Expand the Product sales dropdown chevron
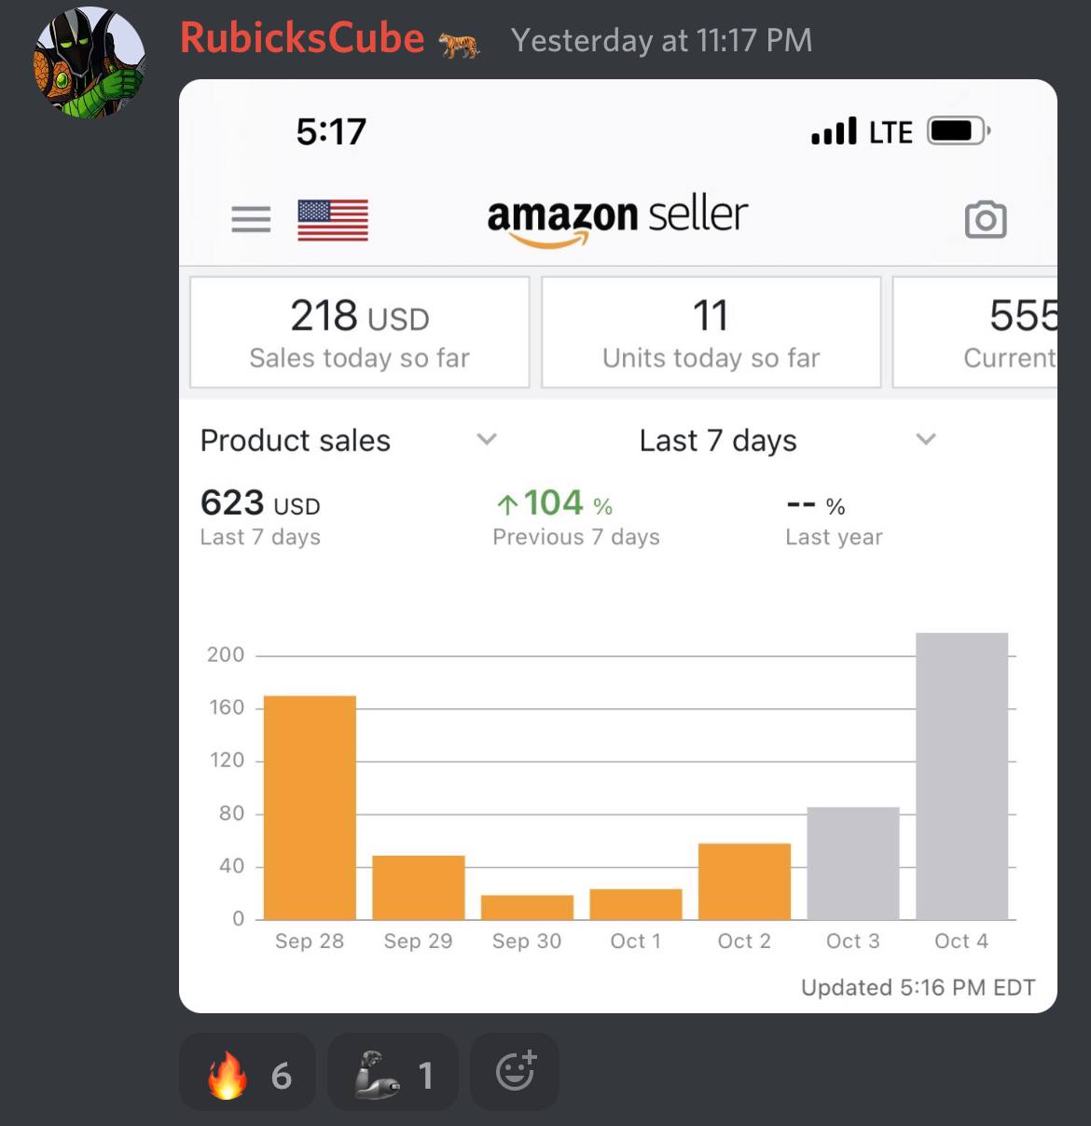This screenshot has width=1091, height=1126. pyautogui.click(x=487, y=439)
